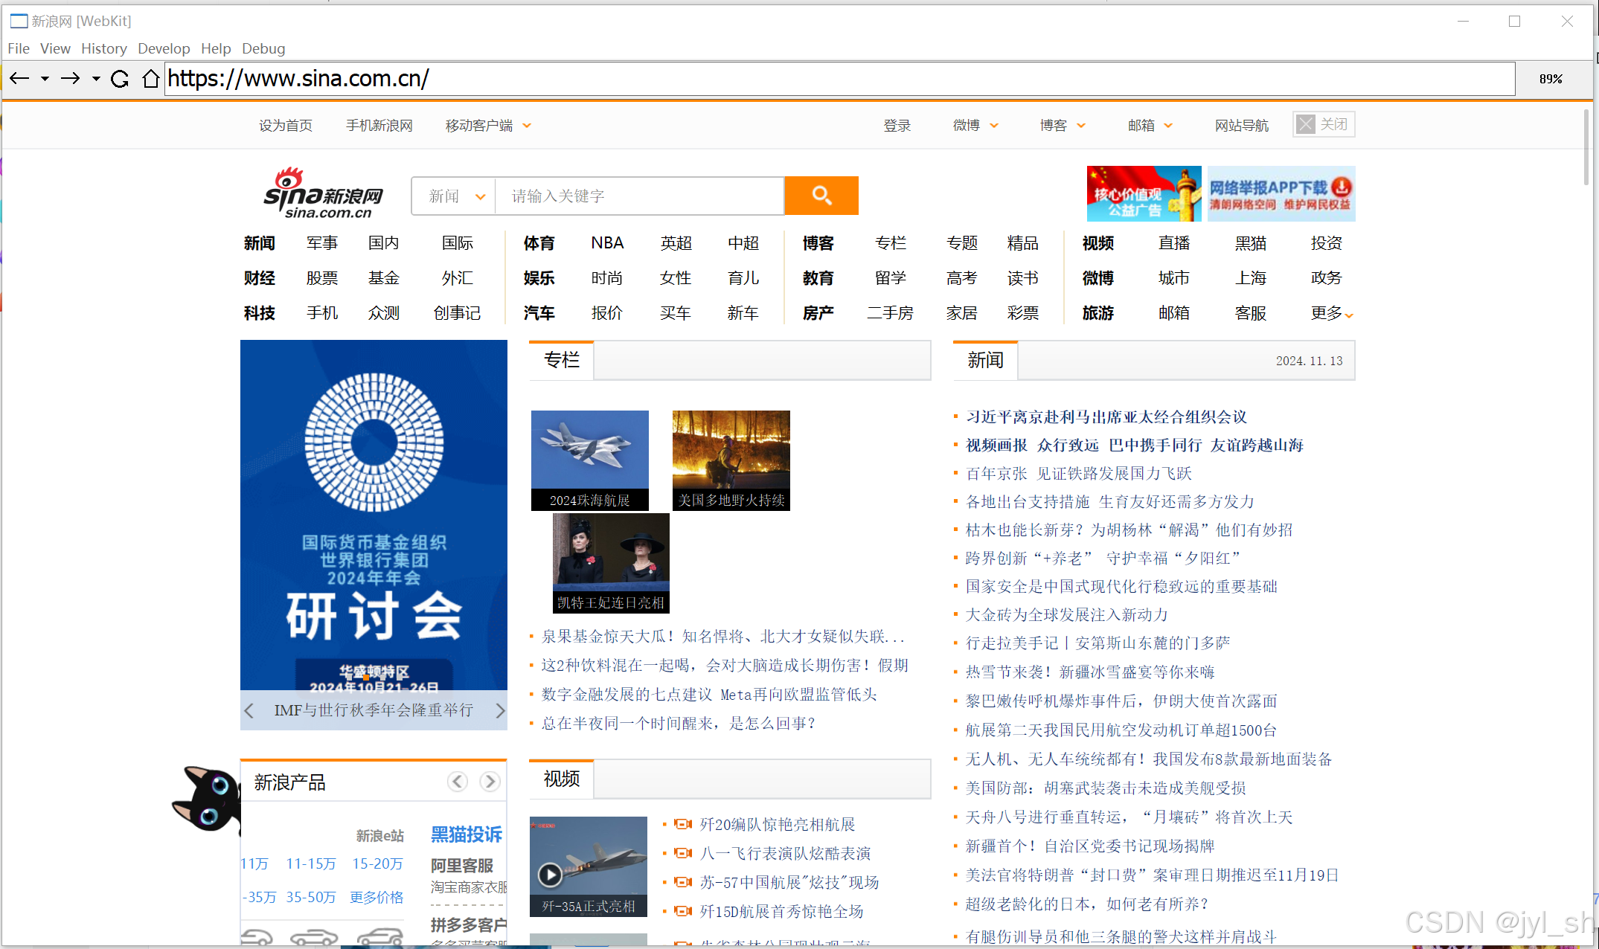Click the URL address bar
The width and height of the screenshot is (1599, 949).
[839, 79]
